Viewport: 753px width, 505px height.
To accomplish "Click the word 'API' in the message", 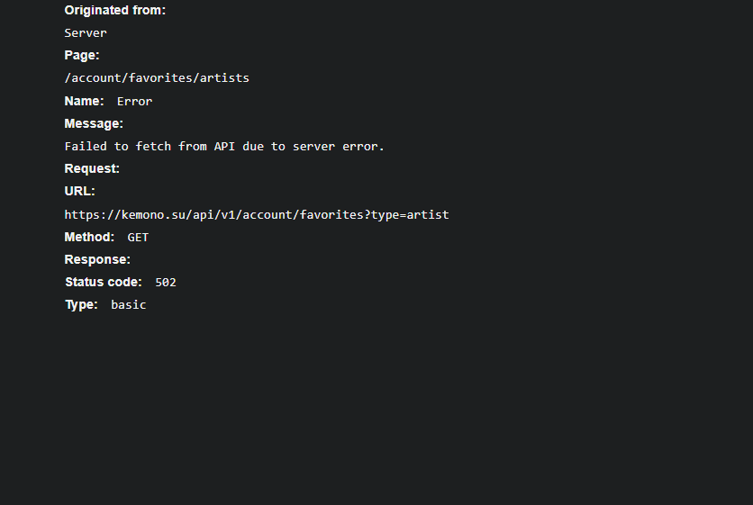I will (x=224, y=147).
